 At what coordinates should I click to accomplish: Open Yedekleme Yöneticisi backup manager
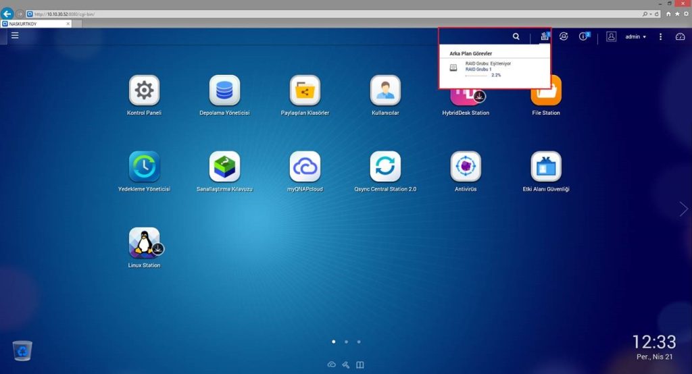pyautogui.click(x=145, y=166)
